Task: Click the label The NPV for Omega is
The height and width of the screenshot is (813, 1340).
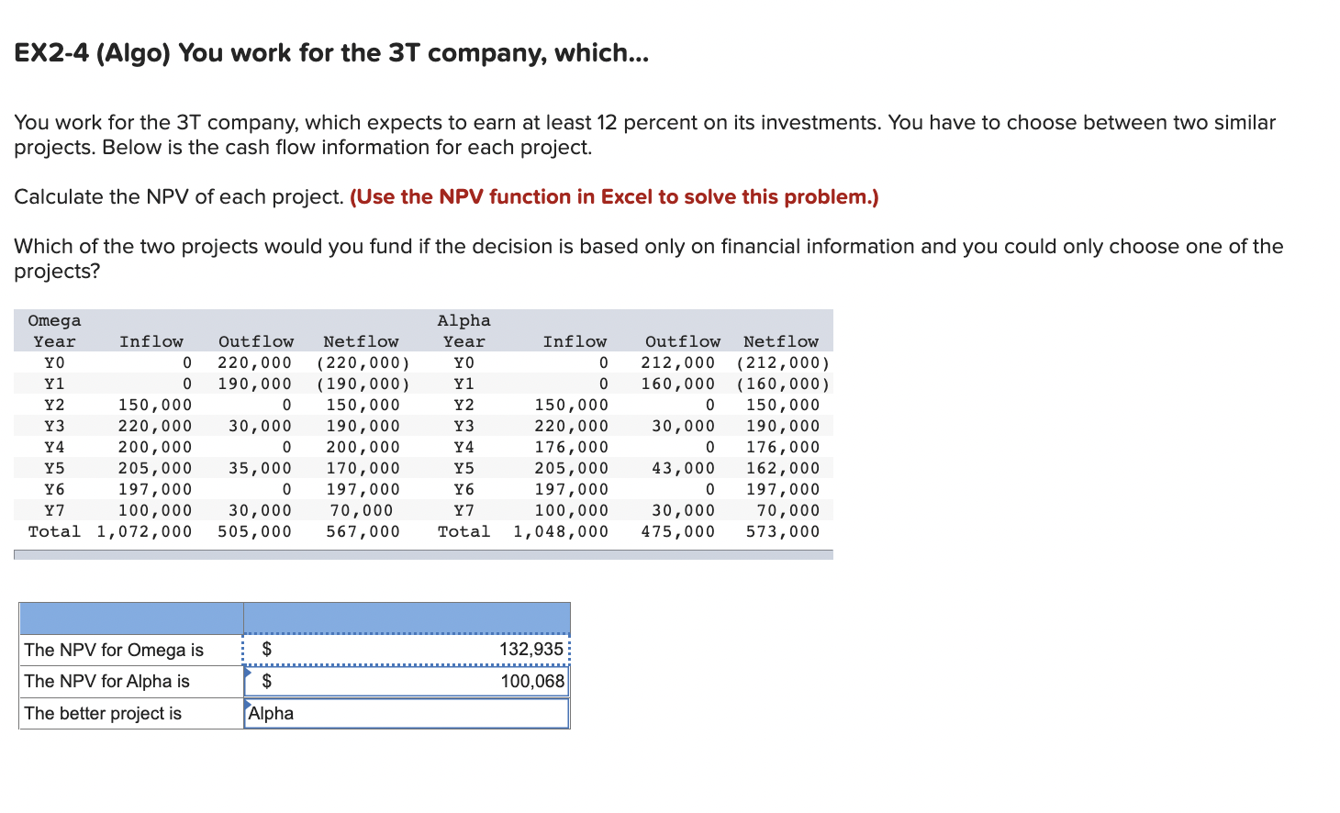Action: click(x=113, y=649)
